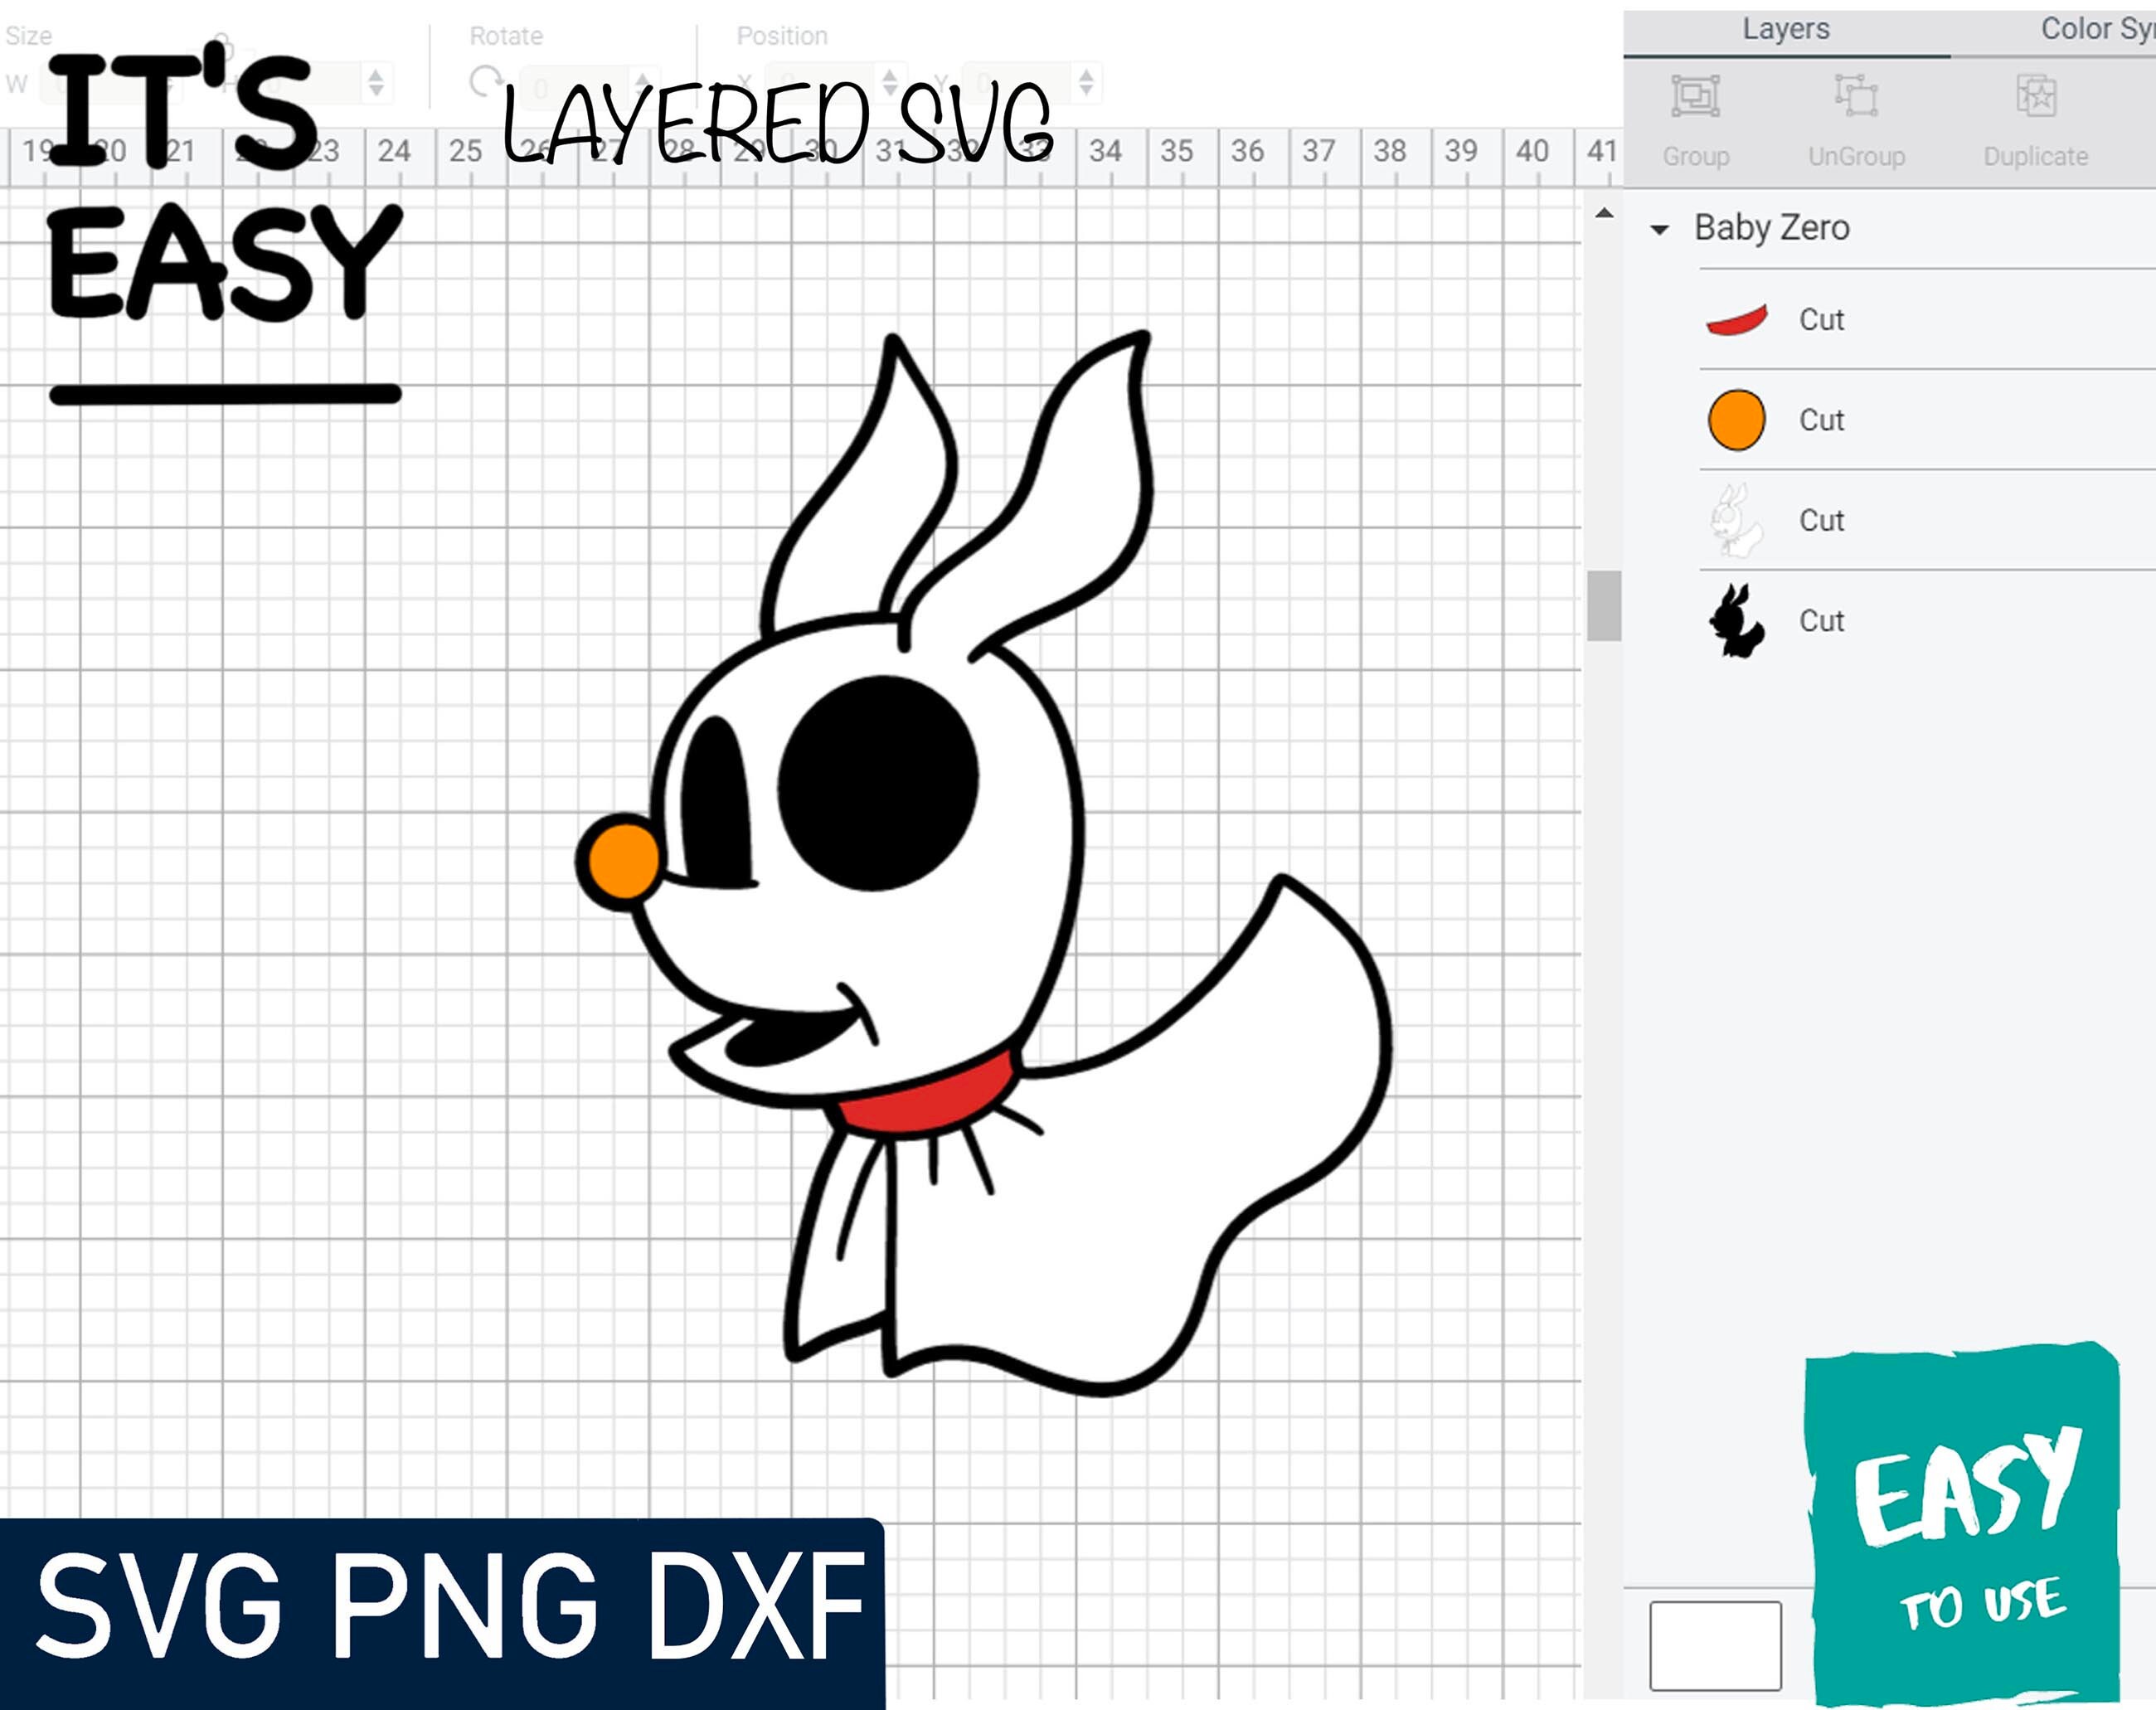Image resolution: width=2156 pixels, height=1710 pixels.
Task: Click the scroll-up arrow atop the Layers panel
Action: (x=1604, y=213)
